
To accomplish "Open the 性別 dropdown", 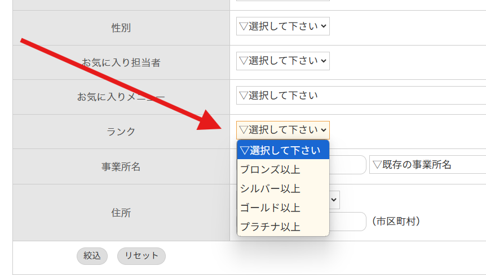I will tap(282, 26).
